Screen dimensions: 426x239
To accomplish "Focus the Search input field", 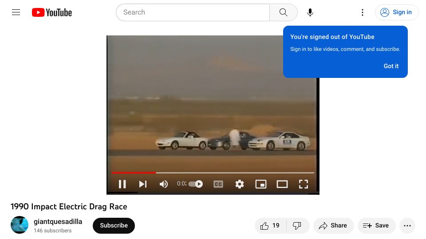I will (193, 12).
